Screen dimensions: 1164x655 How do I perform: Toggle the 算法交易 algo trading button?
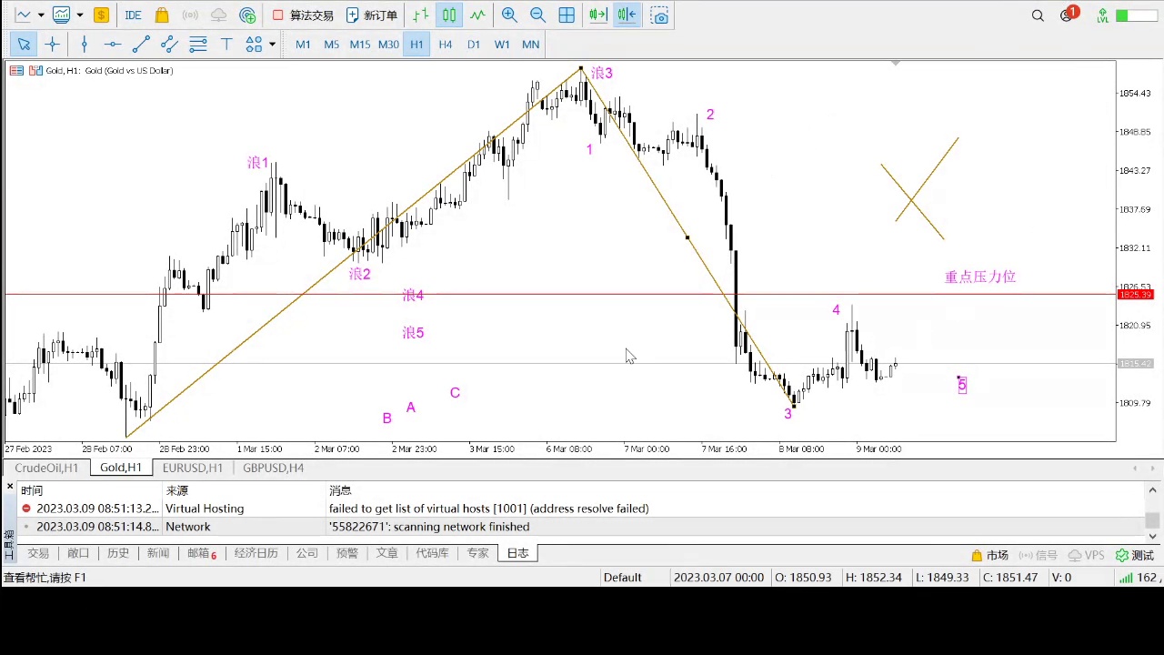coord(304,15)
